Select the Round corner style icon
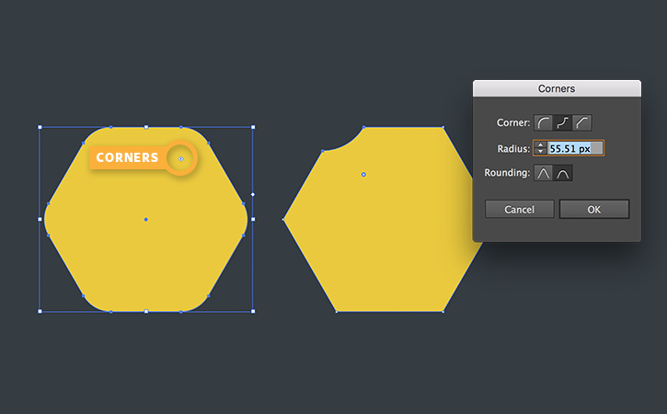667x414 pixels. 543,123
